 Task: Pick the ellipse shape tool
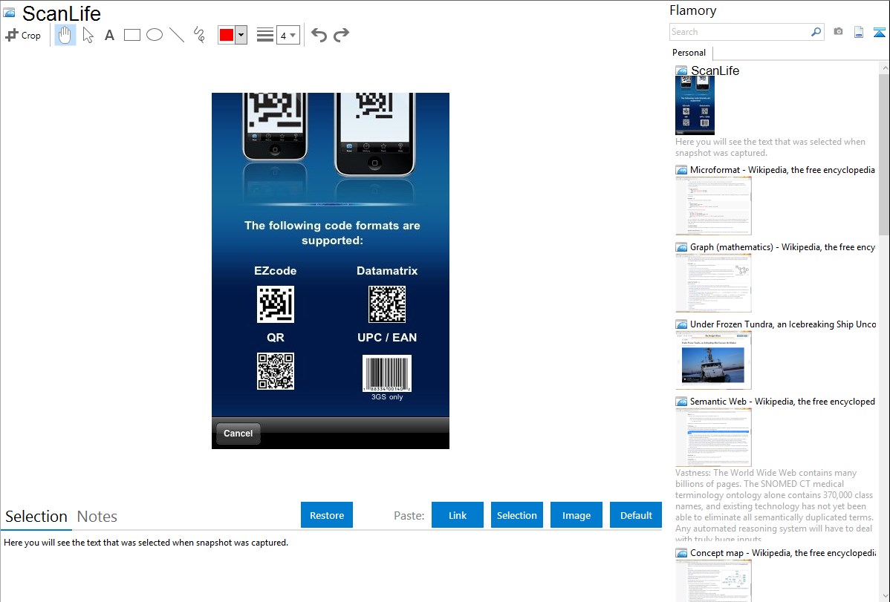point(155,35)
